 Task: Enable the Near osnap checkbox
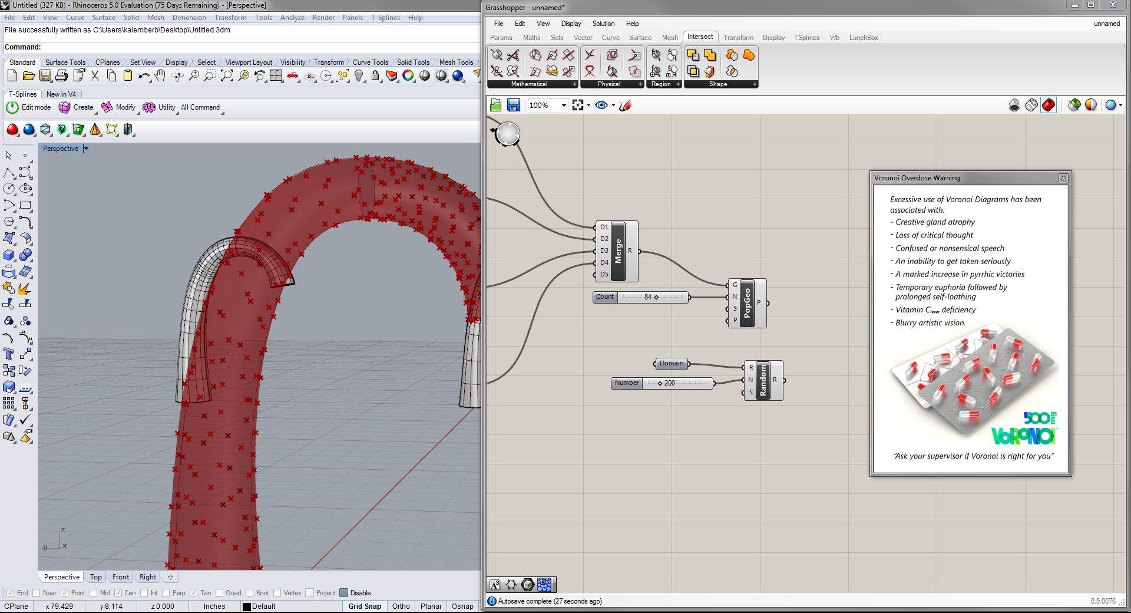[37, 593]
